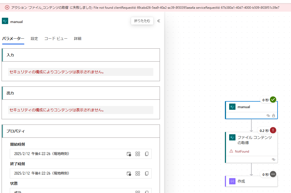Click the red failed badge on ファイル コンテンツの取得
291x193 pixels.
click(x=273, y=130)
